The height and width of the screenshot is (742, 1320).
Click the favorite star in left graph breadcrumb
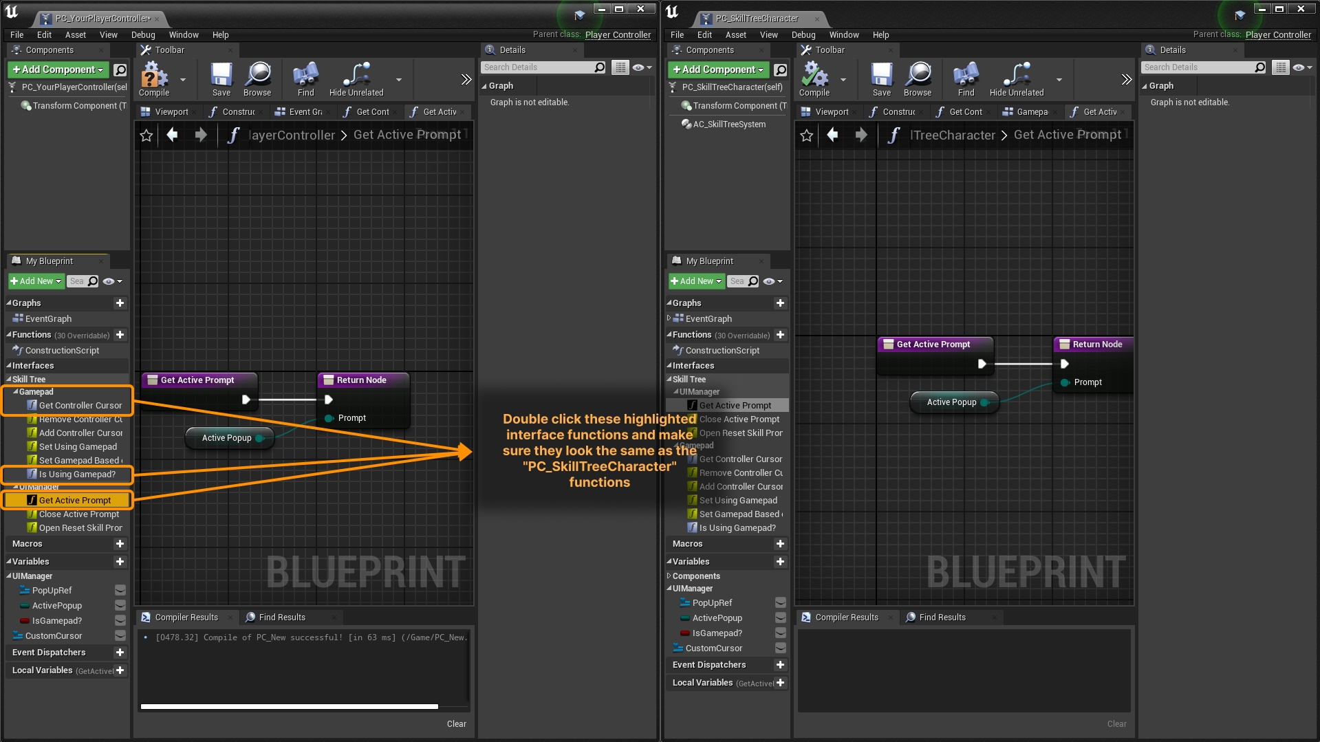click(x=147, y=135)
